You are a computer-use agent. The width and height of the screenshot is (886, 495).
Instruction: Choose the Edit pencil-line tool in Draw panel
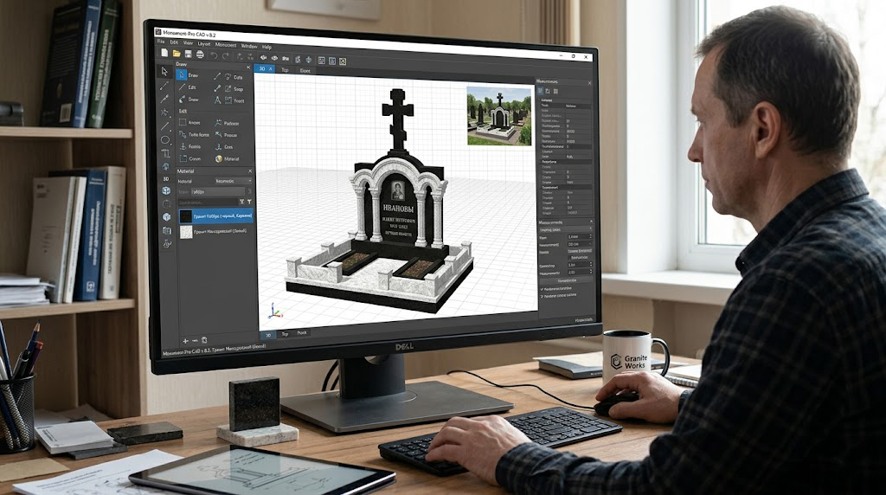[x=188, y=87]
